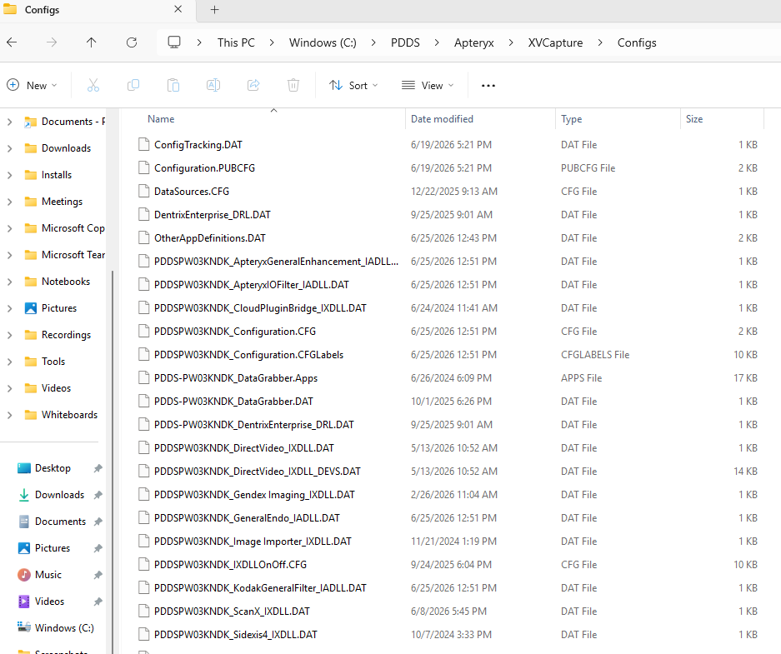Image resolution: width=781 pixels, height=654 pixels.
Task: Click file icon of DentrixEnterprise_DRL.DAT
Action: click(144, 214)
